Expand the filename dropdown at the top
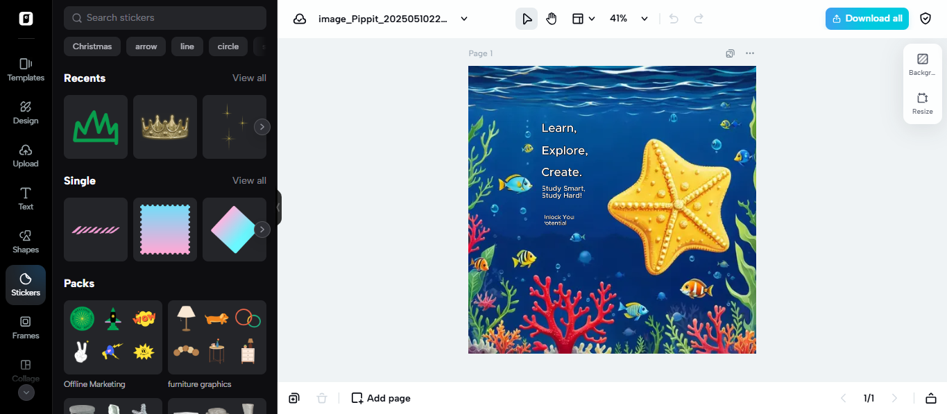This screenshot has width=947, height=414. click(x=463, y=19)
